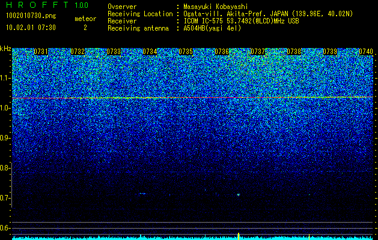Click the HROFFT program title text
Viewport: 378px width, 240px height.
pos(37,5)
